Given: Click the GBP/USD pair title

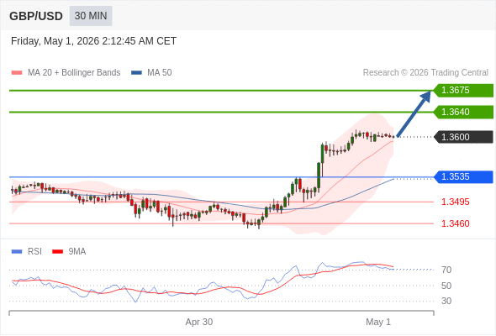Looking at the screenshot, I should (x=36, y=16).
